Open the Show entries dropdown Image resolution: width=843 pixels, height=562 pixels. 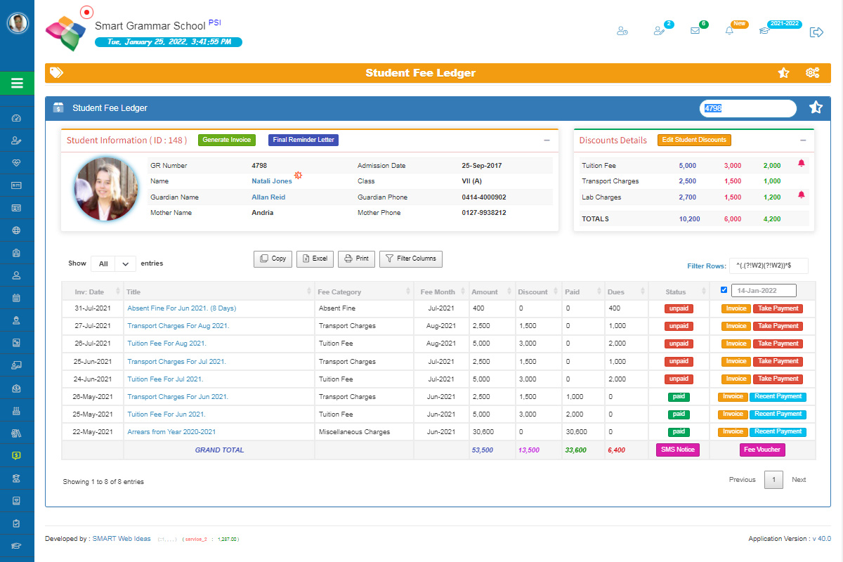[x=113, y=263]
